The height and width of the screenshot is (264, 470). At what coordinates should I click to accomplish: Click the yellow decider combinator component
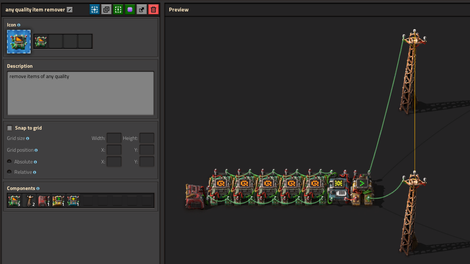coord(59,201)
